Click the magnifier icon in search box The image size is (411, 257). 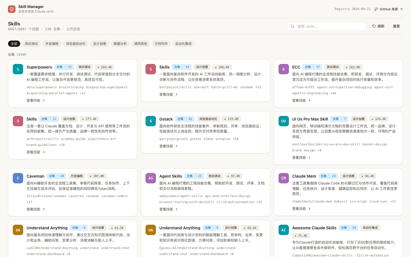point(293,26)
